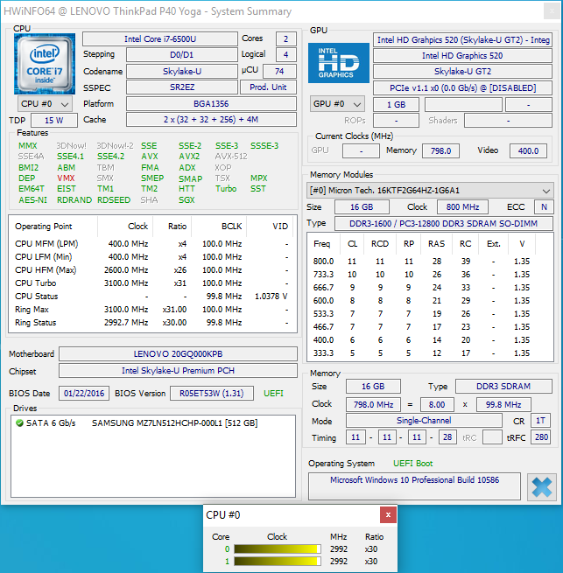Click the TDP 15 W field
This screenshot has height=573, width=563.
[54, 121]
